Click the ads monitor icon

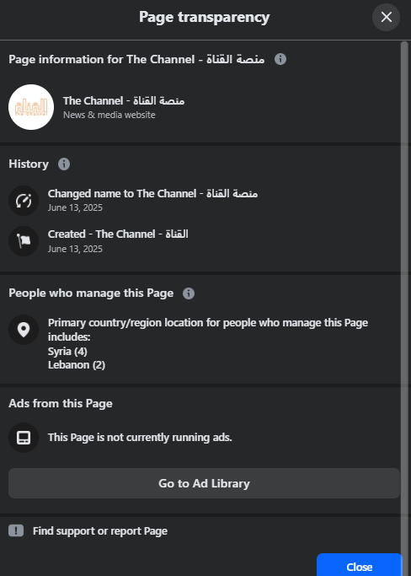[24, 438]
